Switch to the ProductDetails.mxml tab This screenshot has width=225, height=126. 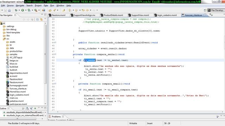click(x=112, y=15)
